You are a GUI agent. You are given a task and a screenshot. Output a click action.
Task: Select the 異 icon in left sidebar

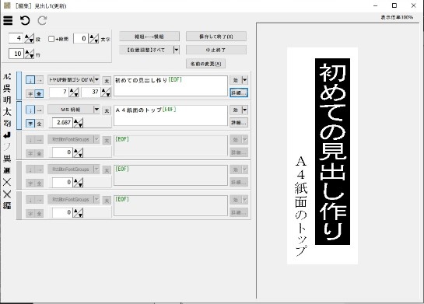(7, 159)
